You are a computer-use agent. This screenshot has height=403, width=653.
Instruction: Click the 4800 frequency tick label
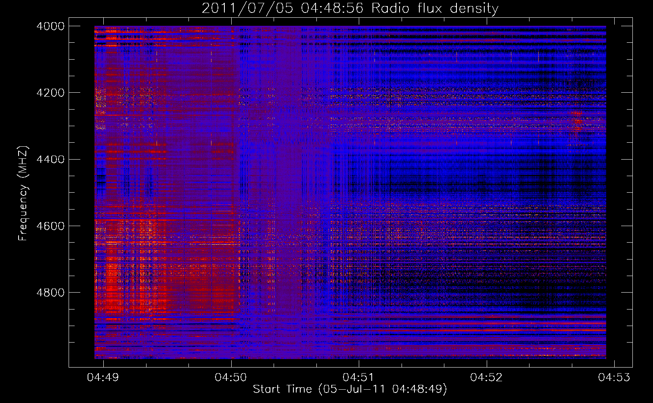click(x=50, y=293)
